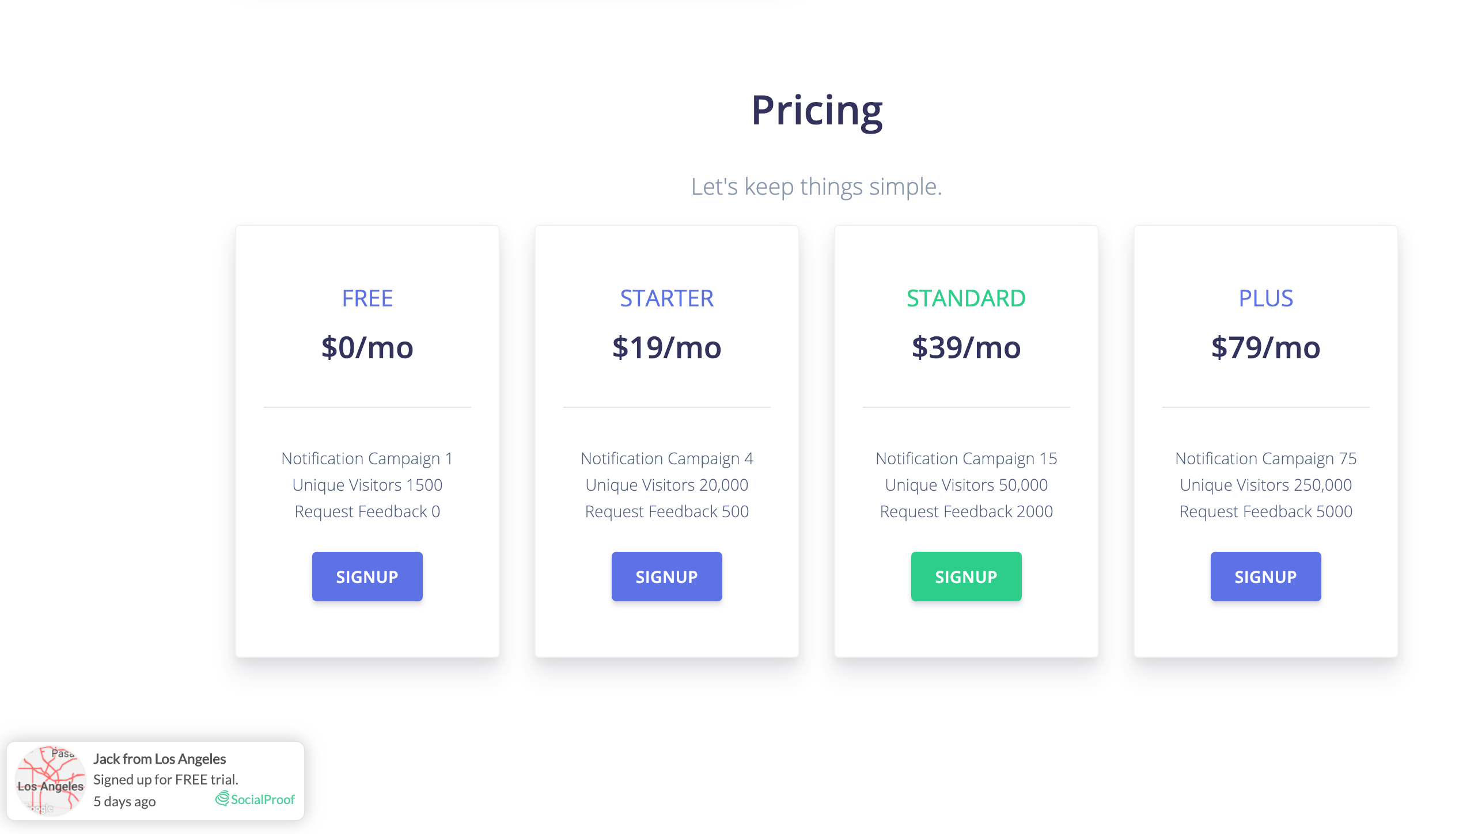Screen dimensions: 1478x834
Task: Click the '5 days ago' timestamp
Action: (x=124, y=801)
